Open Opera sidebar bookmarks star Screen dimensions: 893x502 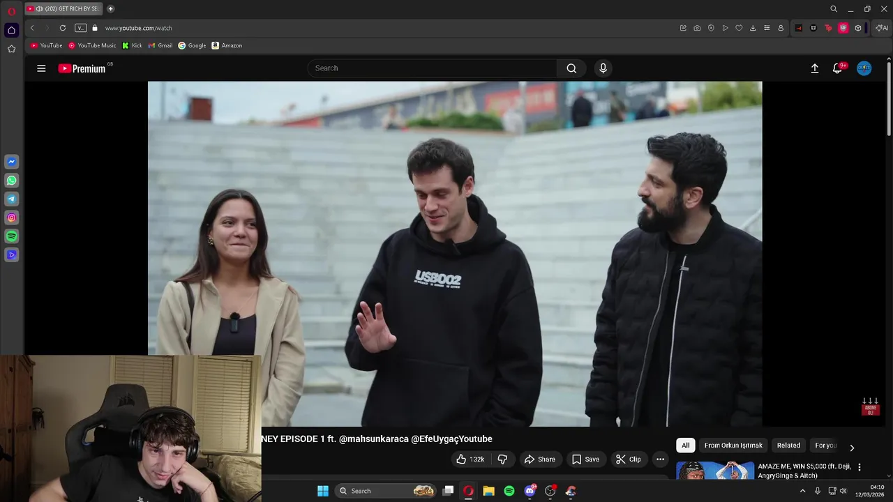[x=11, y=49]
